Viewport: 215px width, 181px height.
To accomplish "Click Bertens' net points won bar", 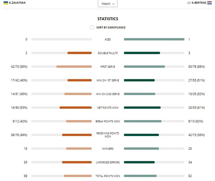I will (x=142, y=107).
